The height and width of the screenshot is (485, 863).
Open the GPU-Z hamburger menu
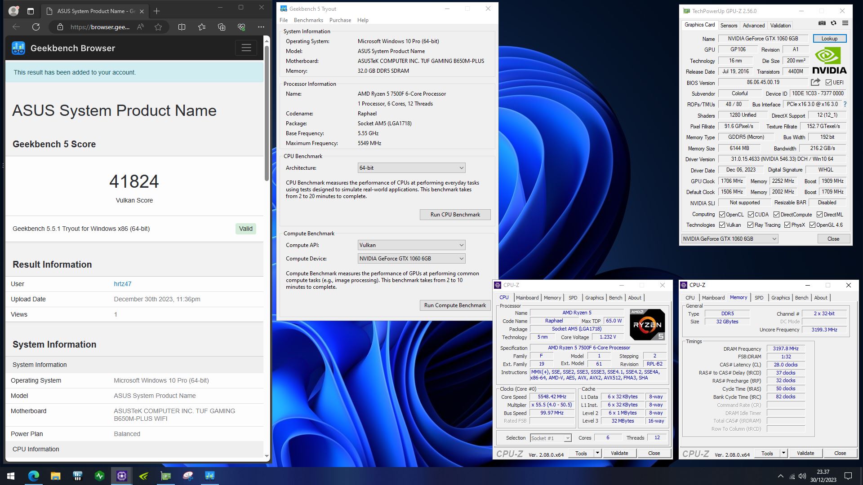(x=845, y=23)
